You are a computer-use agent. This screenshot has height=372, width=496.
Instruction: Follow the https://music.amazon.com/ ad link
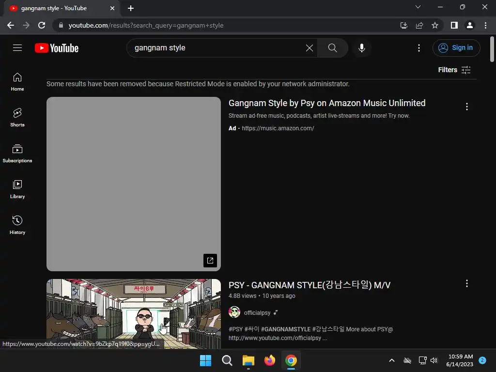pos(278,128)
